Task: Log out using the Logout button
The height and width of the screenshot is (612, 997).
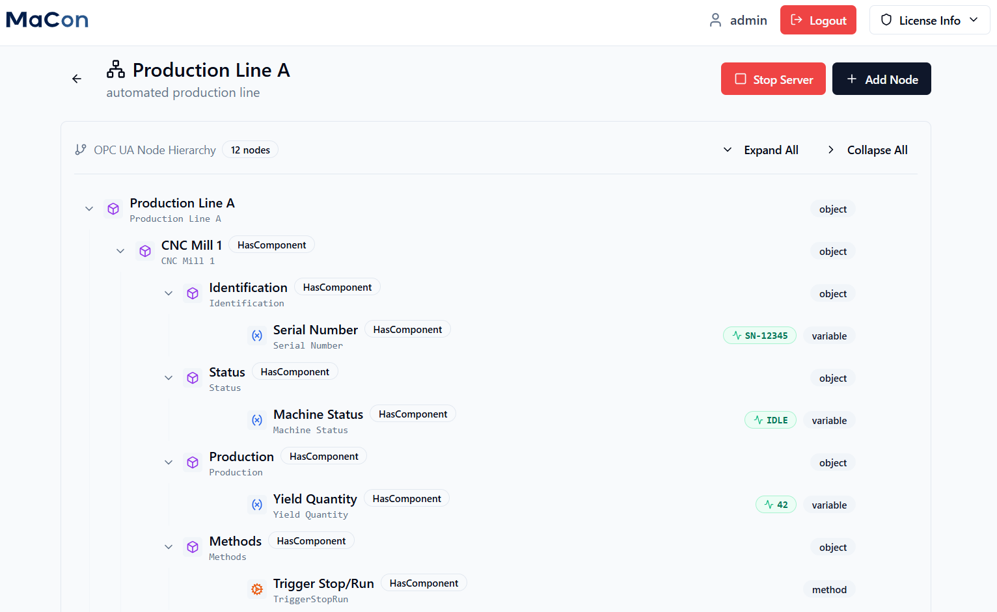Action: click(x=818, y=20)
